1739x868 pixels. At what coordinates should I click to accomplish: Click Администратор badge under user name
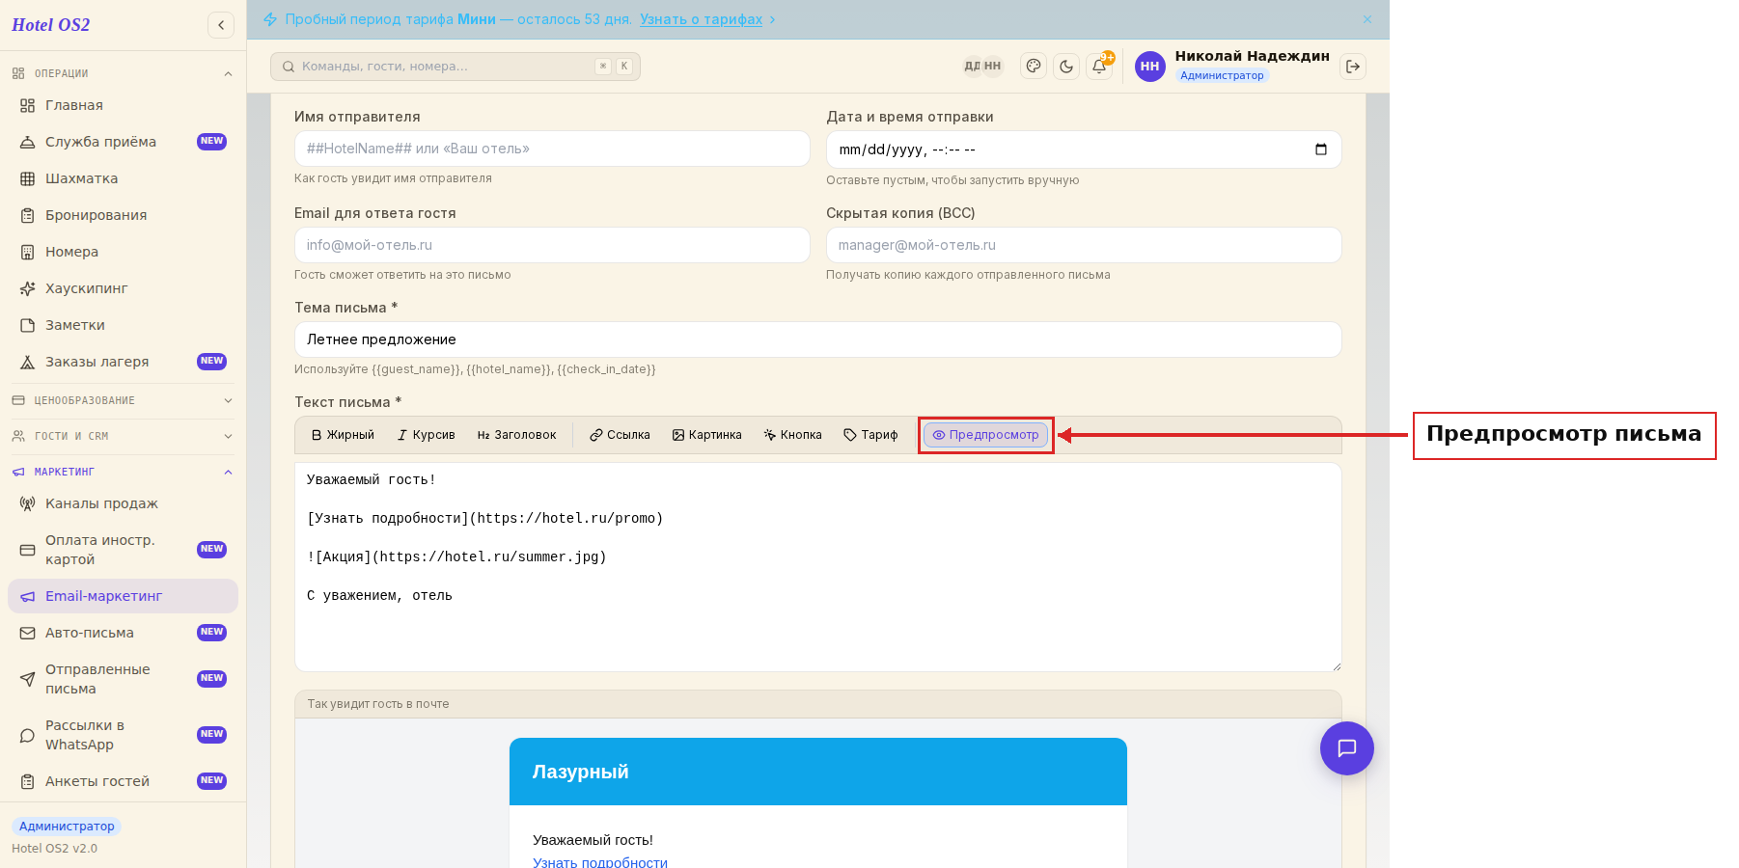(1222, 75)
